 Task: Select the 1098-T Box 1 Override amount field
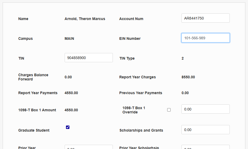205,109
